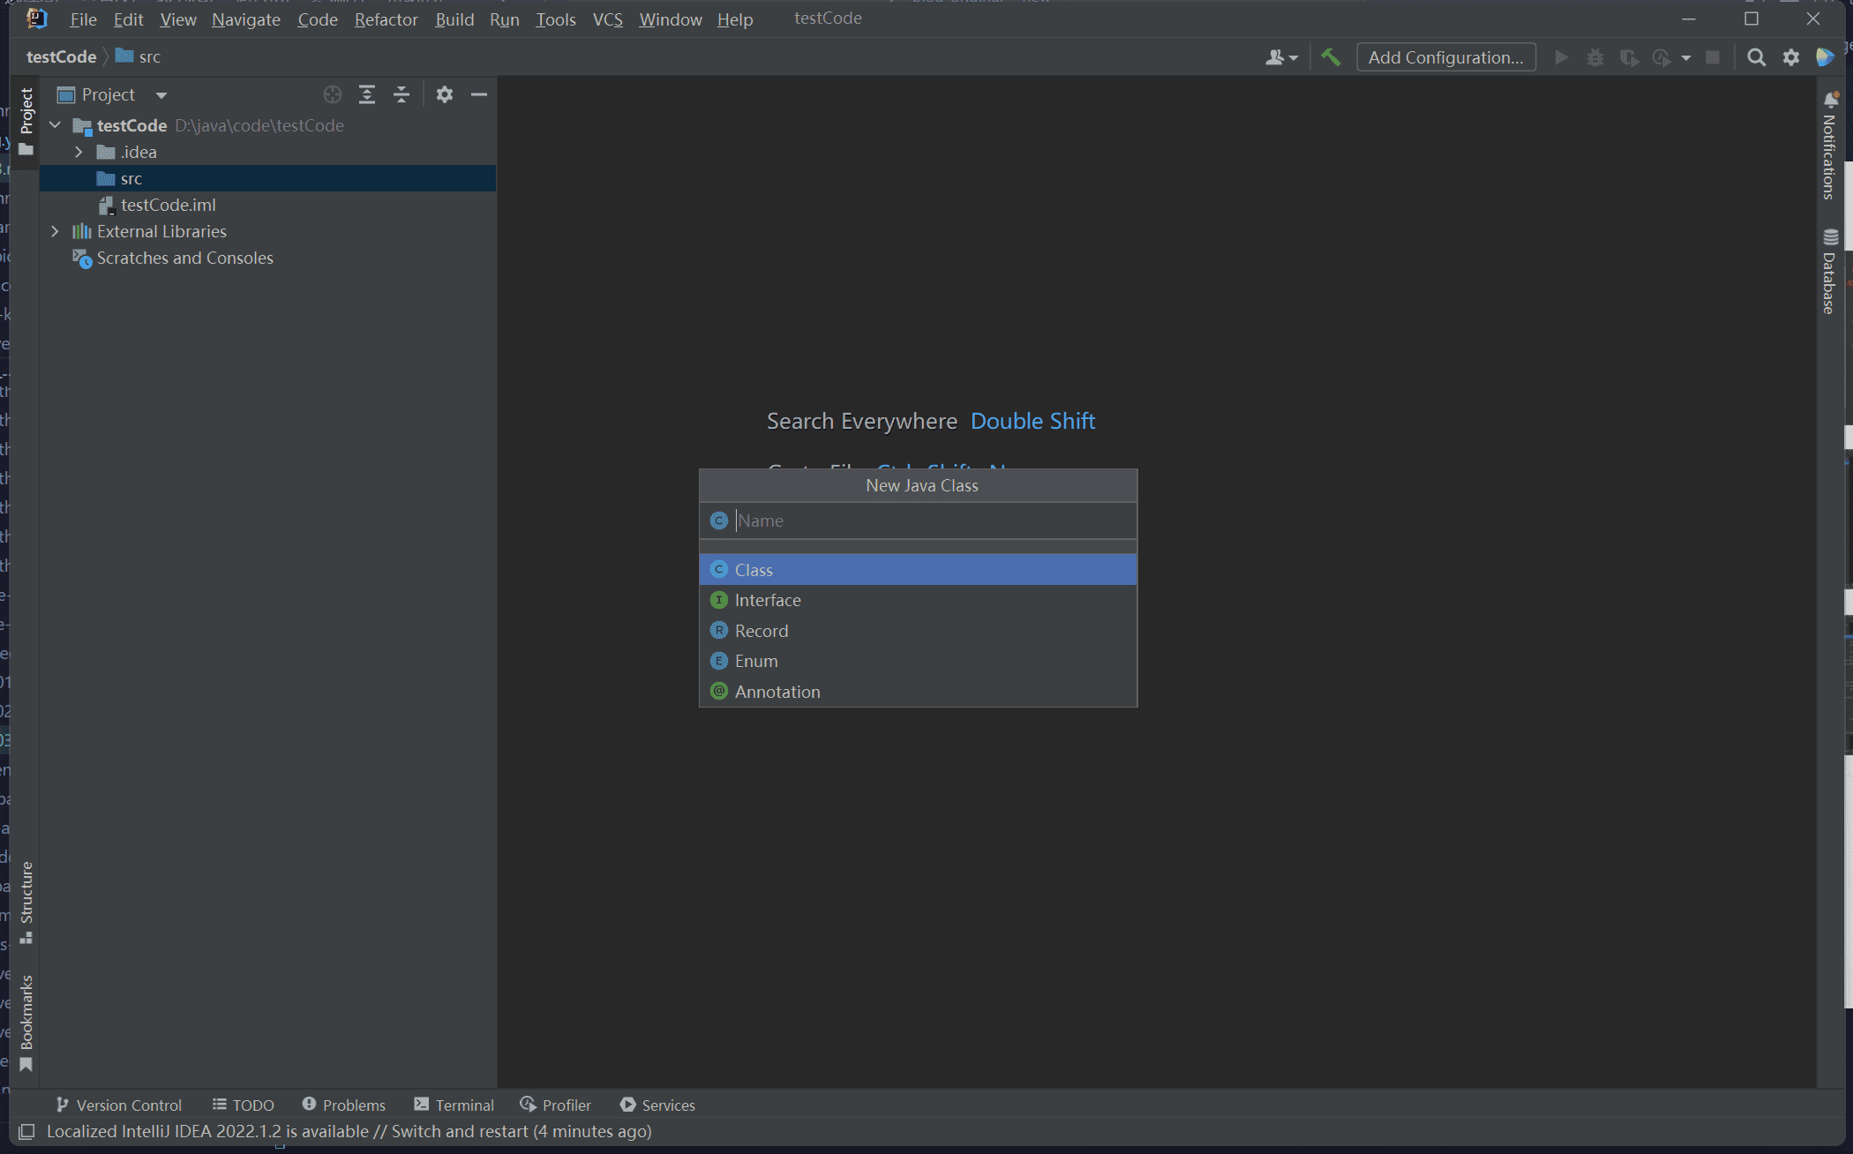Open the Notifications side tab

tap(1830, 146)
